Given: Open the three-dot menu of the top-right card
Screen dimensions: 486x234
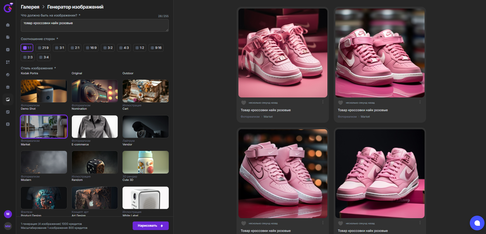Looking at the screenshot, I should [420, 102].
